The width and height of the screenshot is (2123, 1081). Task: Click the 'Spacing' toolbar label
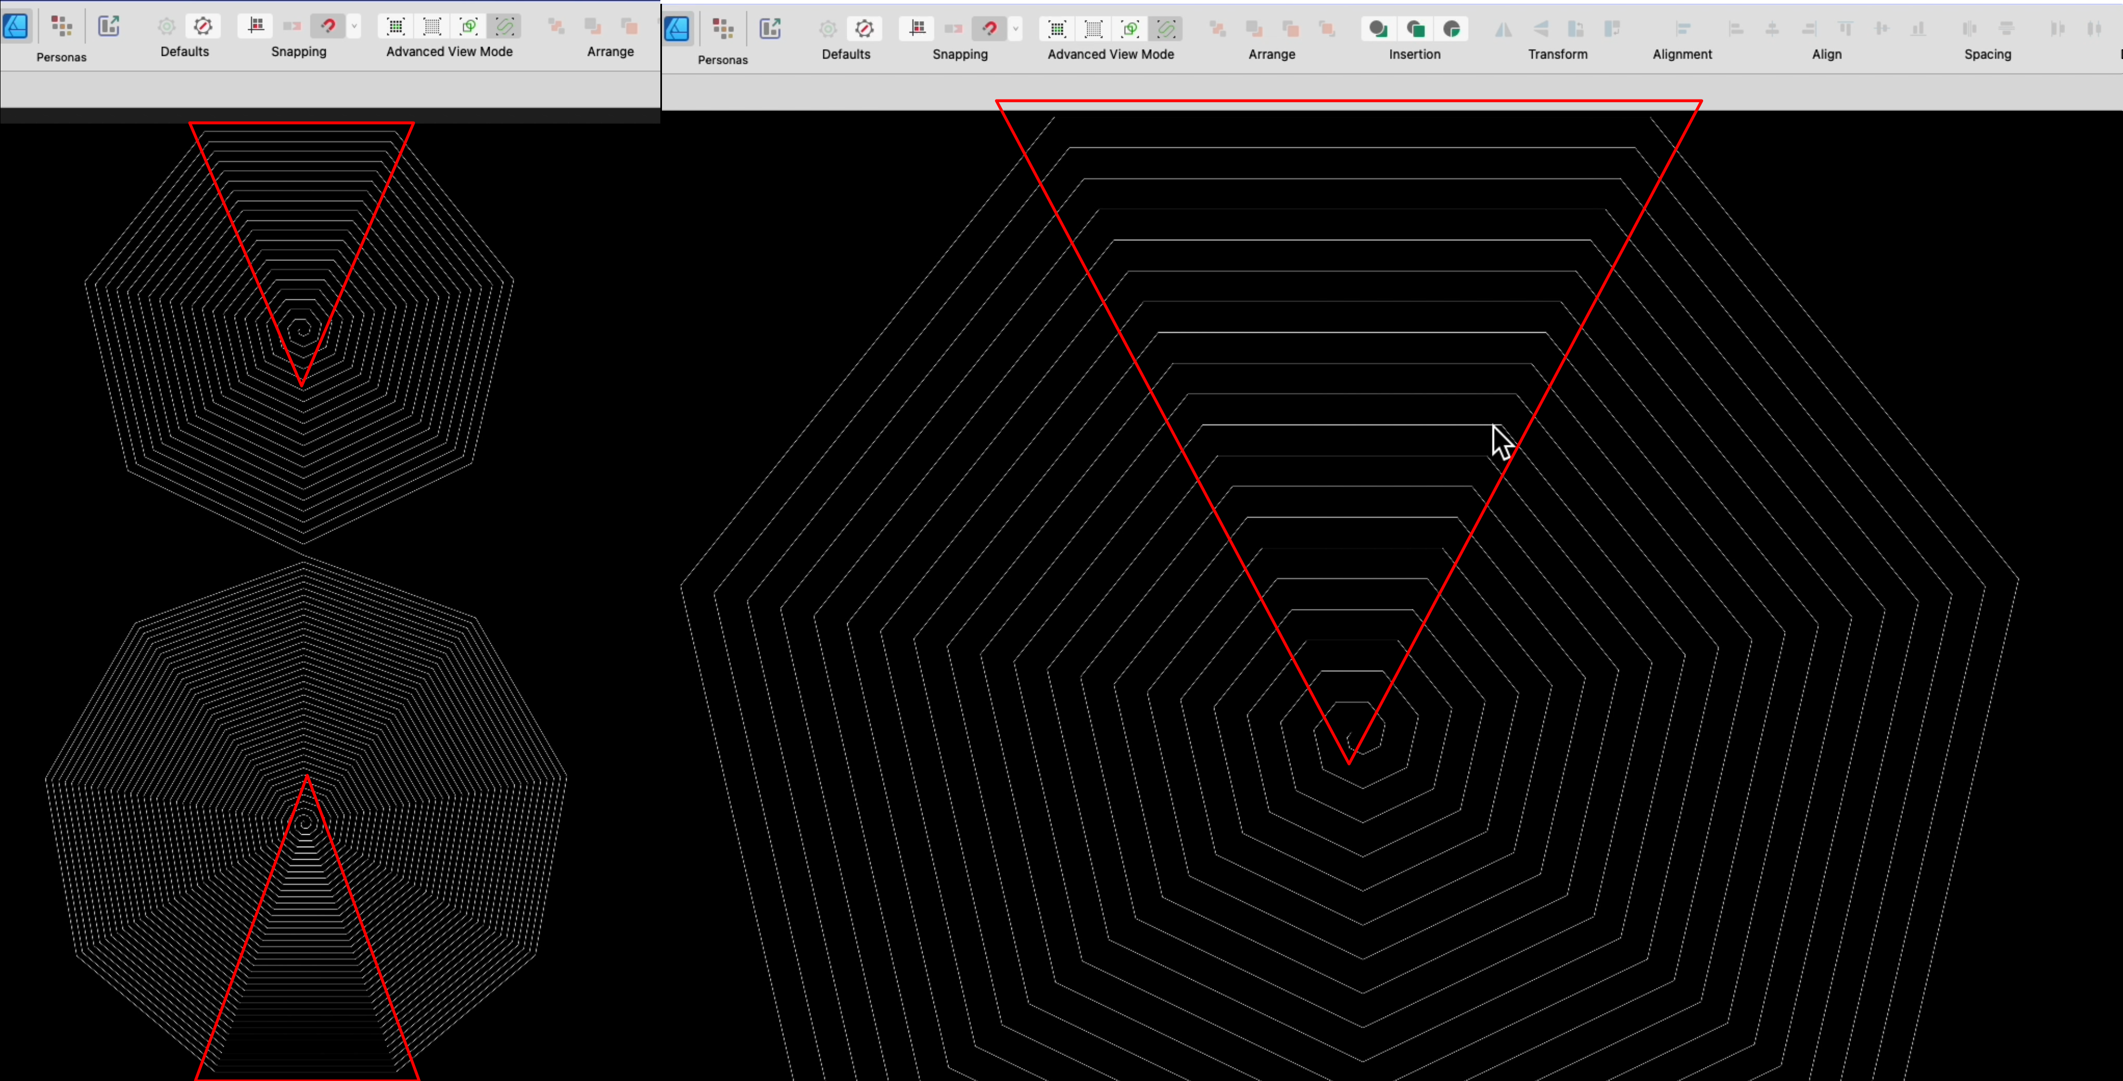(x=1988, y=54)
